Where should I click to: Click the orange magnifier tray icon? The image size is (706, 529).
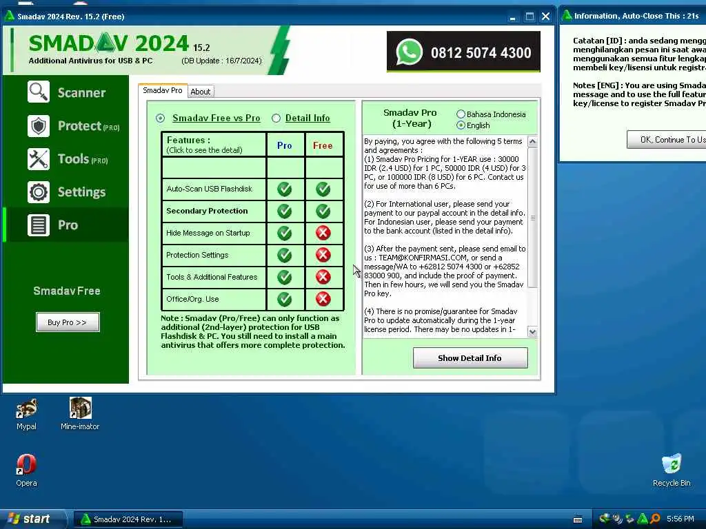pos(655,519)
